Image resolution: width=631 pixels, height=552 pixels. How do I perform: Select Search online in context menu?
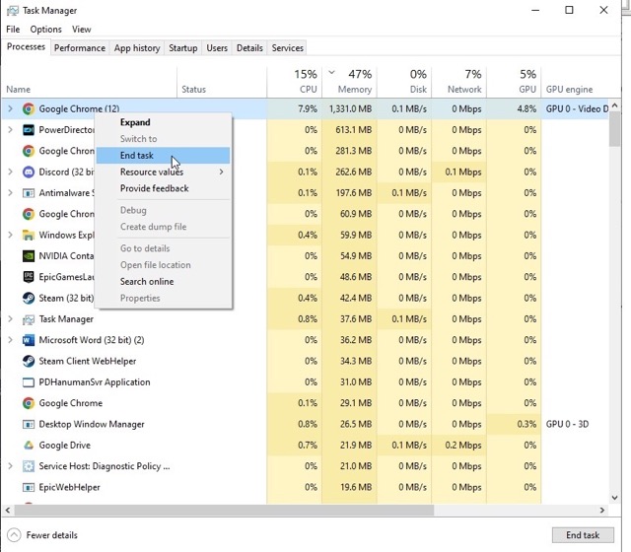coord(164,282)
